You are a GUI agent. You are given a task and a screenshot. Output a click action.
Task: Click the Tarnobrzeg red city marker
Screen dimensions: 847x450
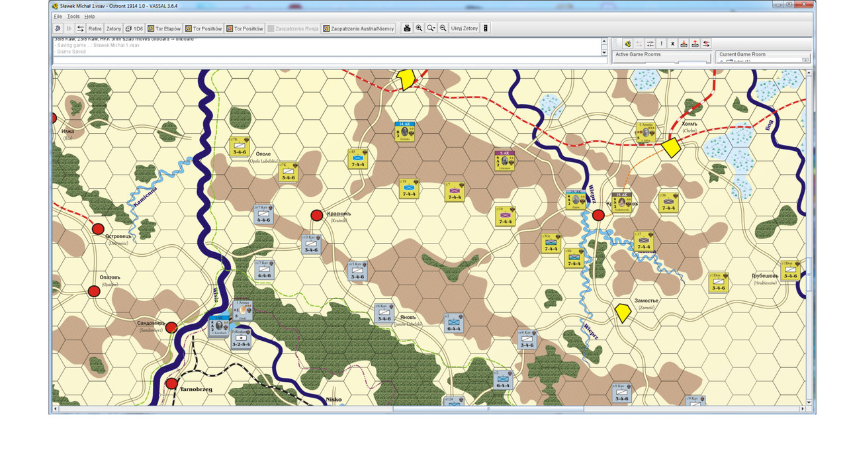(172, 383)
